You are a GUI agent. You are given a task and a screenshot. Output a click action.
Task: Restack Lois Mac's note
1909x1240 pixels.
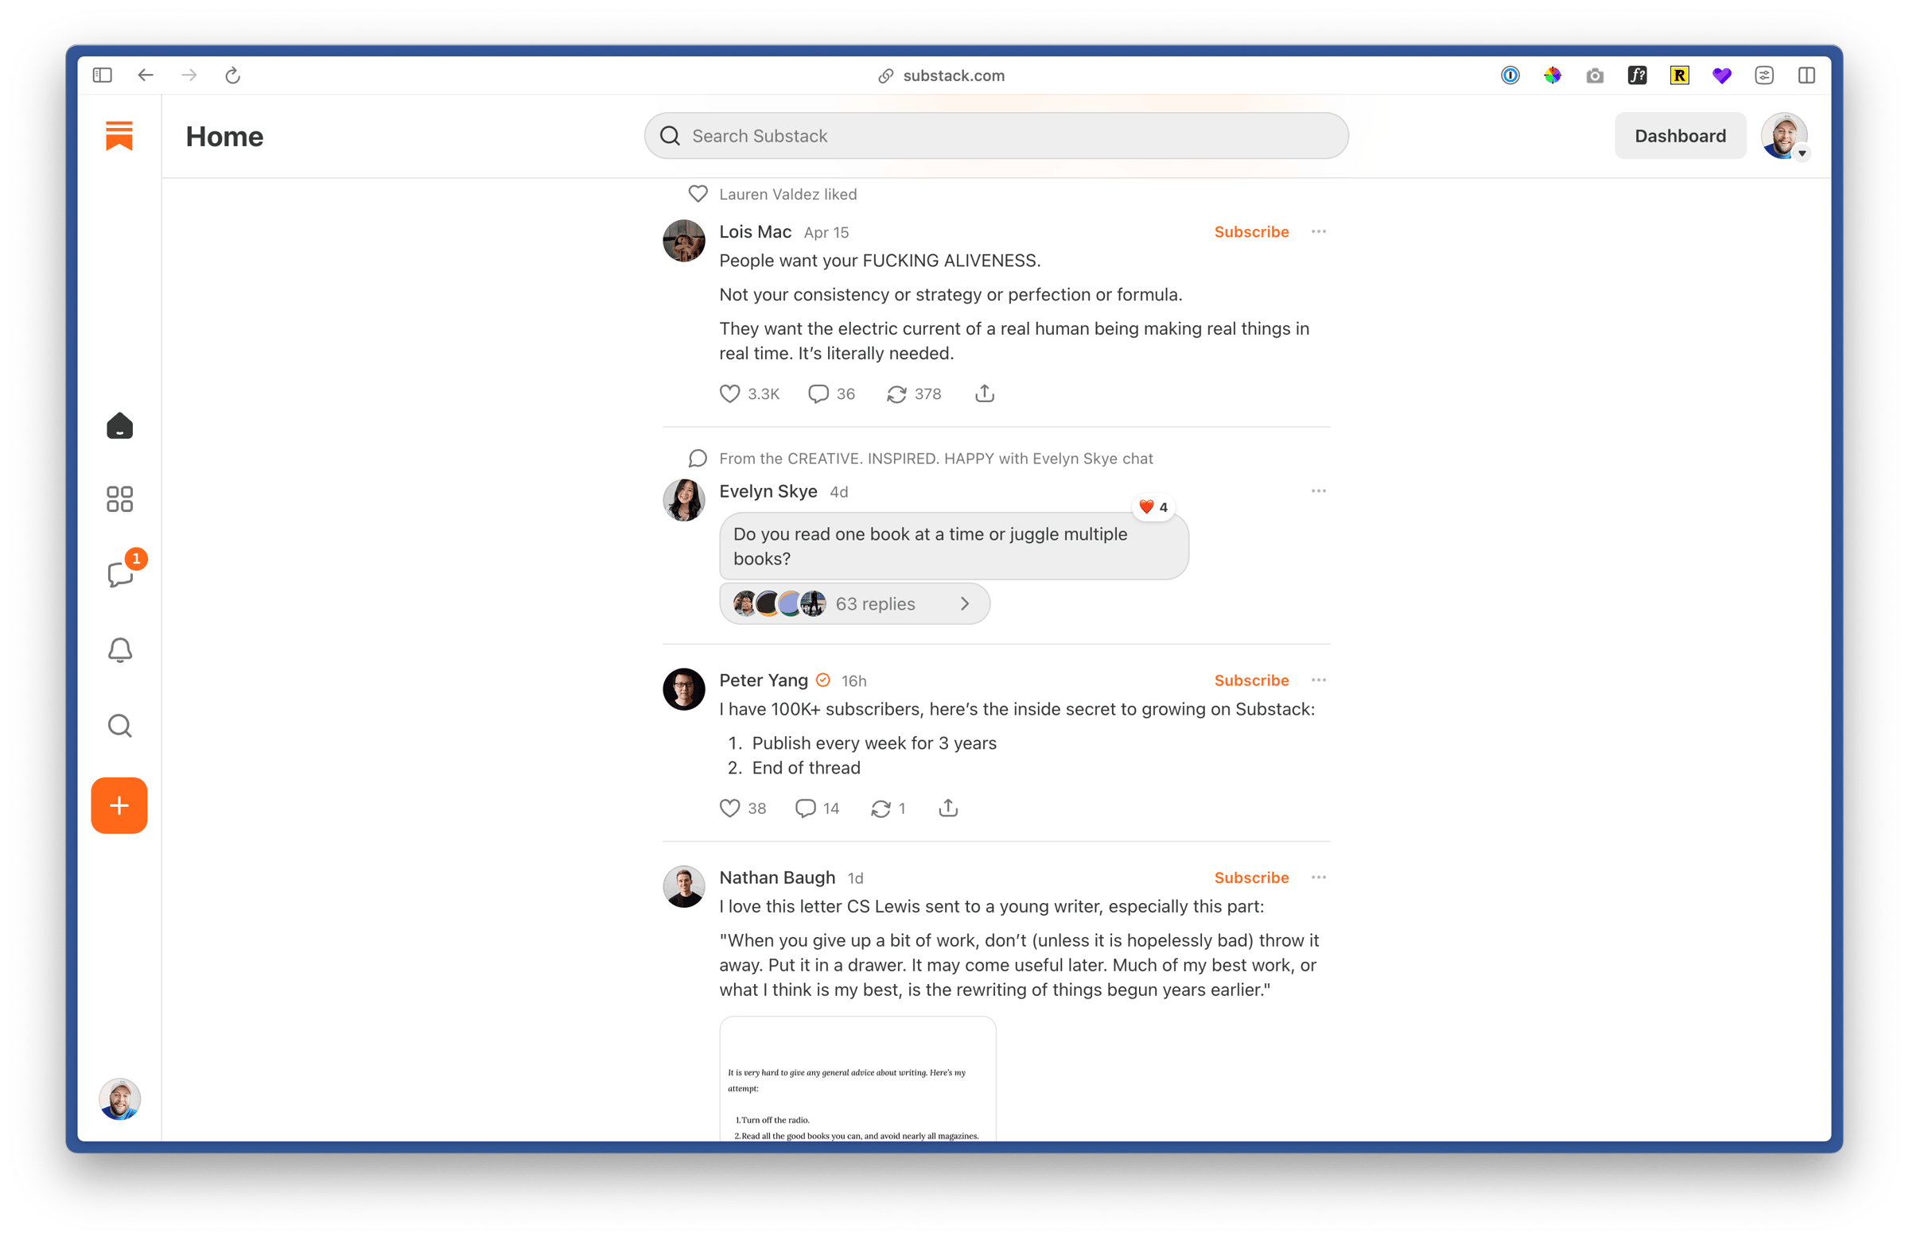tap(896, 393)
